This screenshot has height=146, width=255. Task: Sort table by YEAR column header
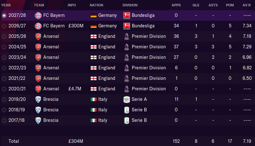pos(6,5)
